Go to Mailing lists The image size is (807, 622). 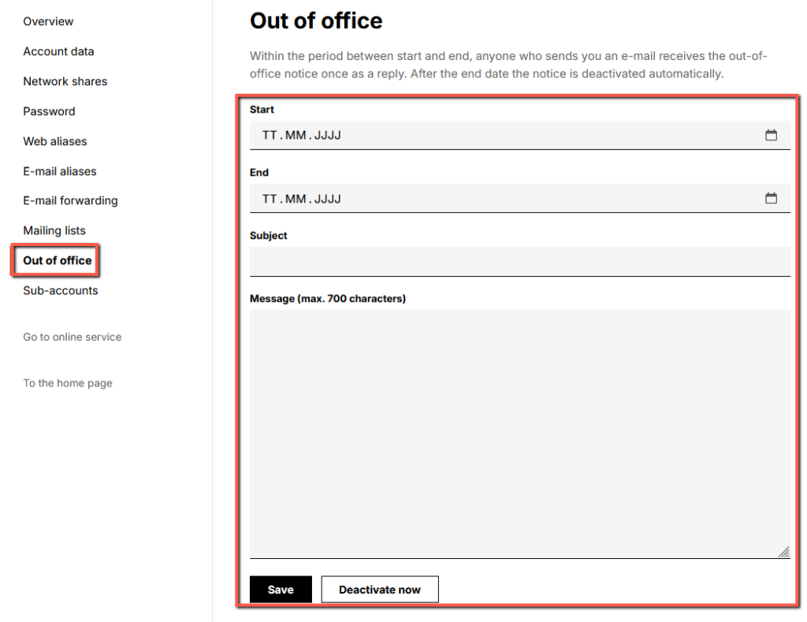click(54, 231)
